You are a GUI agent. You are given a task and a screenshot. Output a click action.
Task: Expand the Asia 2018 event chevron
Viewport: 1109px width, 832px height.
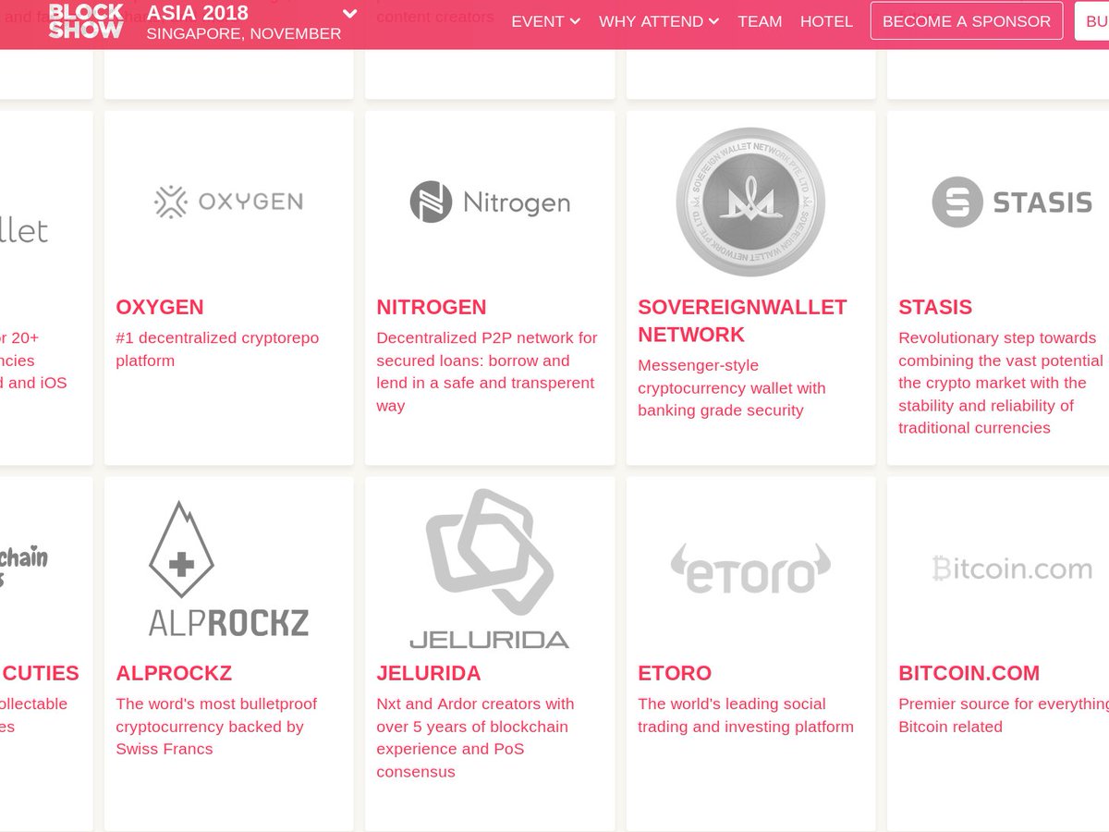[349, 14]
